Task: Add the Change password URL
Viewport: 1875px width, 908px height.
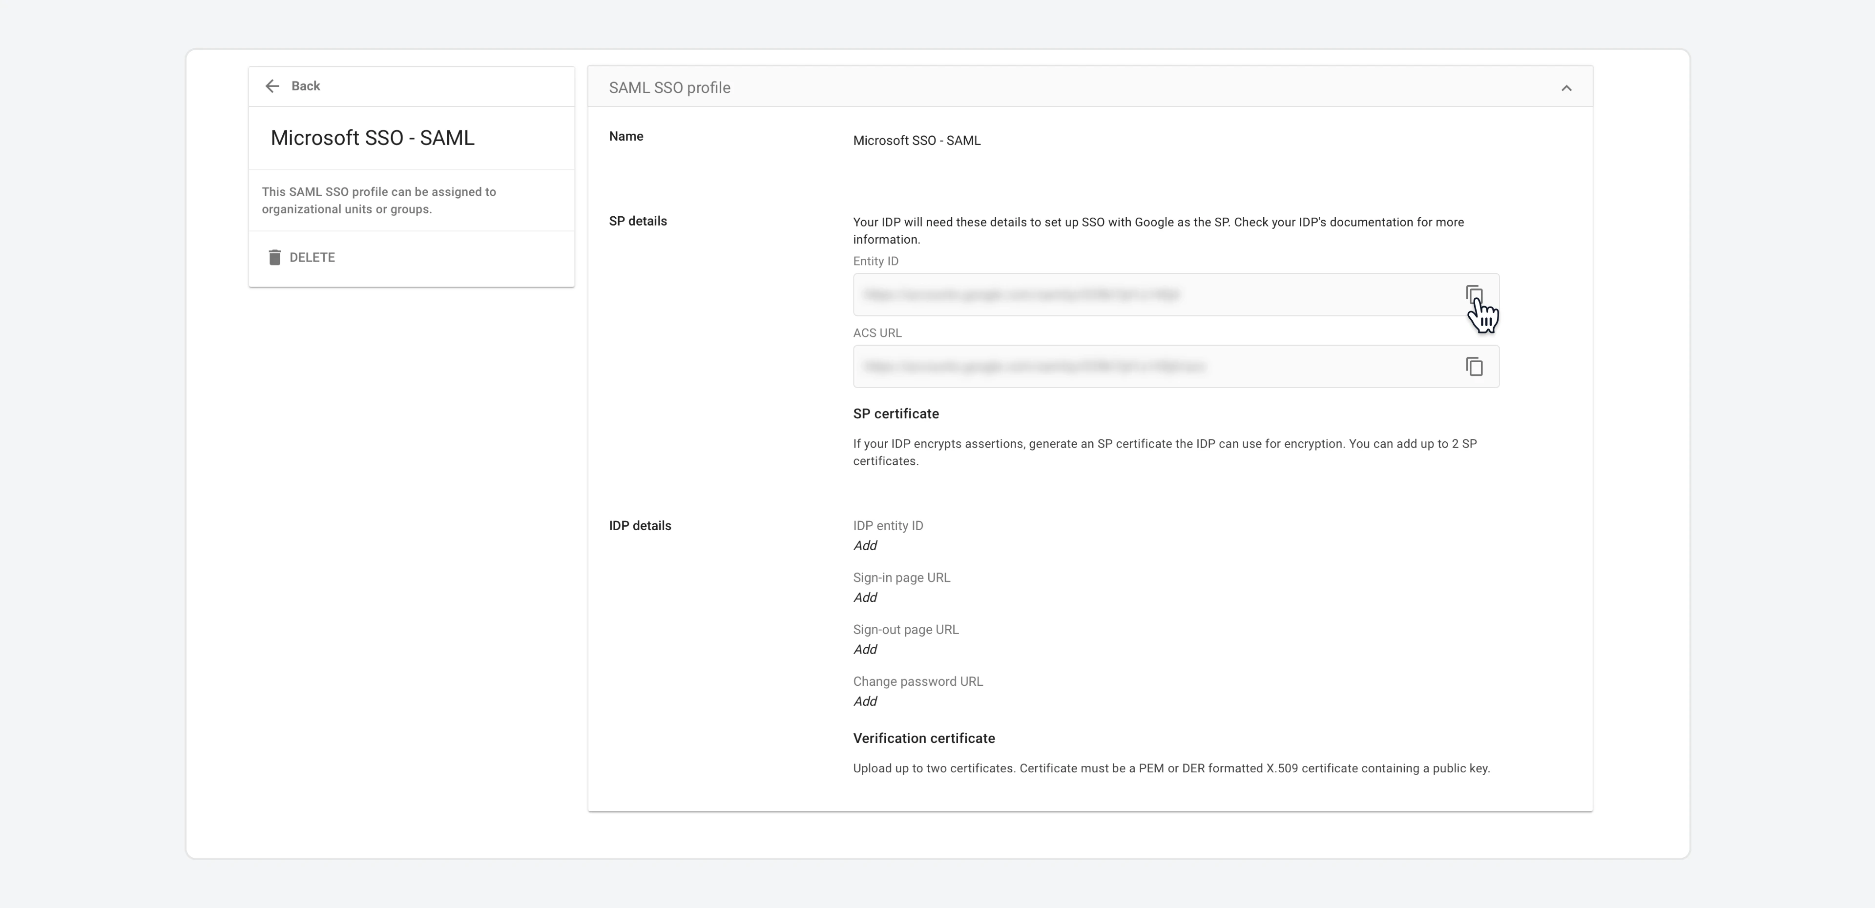Action: click(x=865, y=702)
